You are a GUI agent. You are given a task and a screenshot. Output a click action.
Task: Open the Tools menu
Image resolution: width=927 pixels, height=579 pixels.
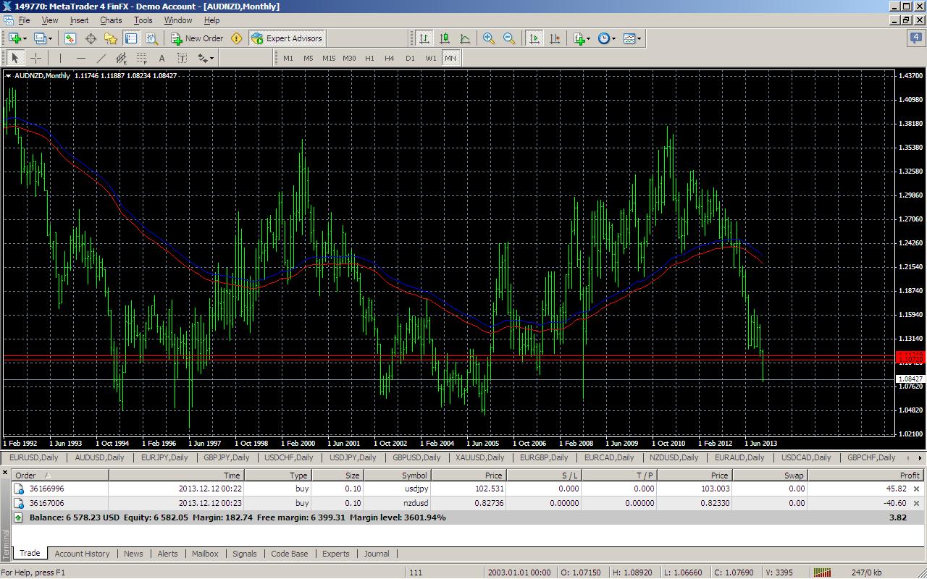pyautogui.click(x=143, y=20)
